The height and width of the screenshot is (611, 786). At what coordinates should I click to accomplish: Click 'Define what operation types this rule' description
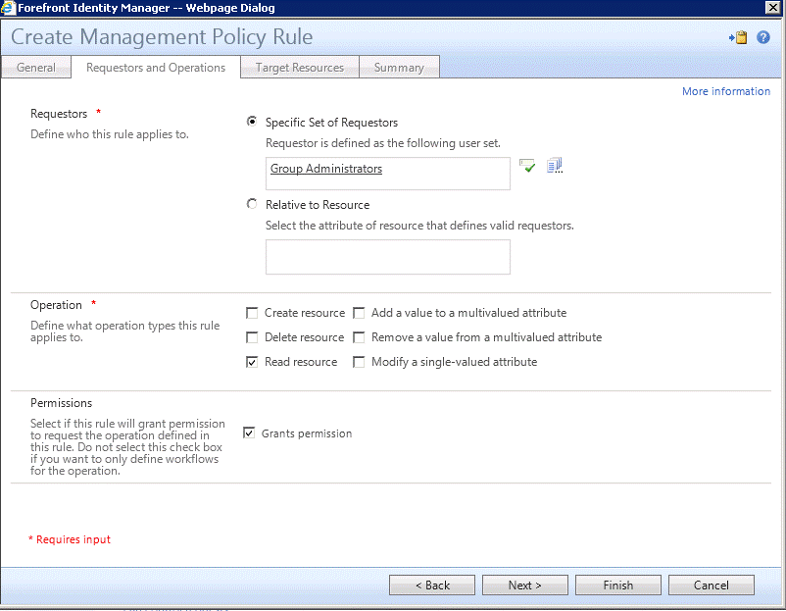click(x=124, y=331)
